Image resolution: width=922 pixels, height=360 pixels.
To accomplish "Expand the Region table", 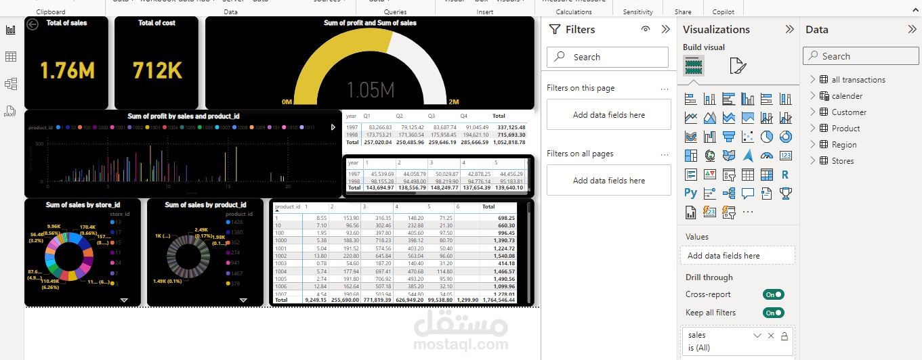I will pyautogui.click(x=813, y=144).
